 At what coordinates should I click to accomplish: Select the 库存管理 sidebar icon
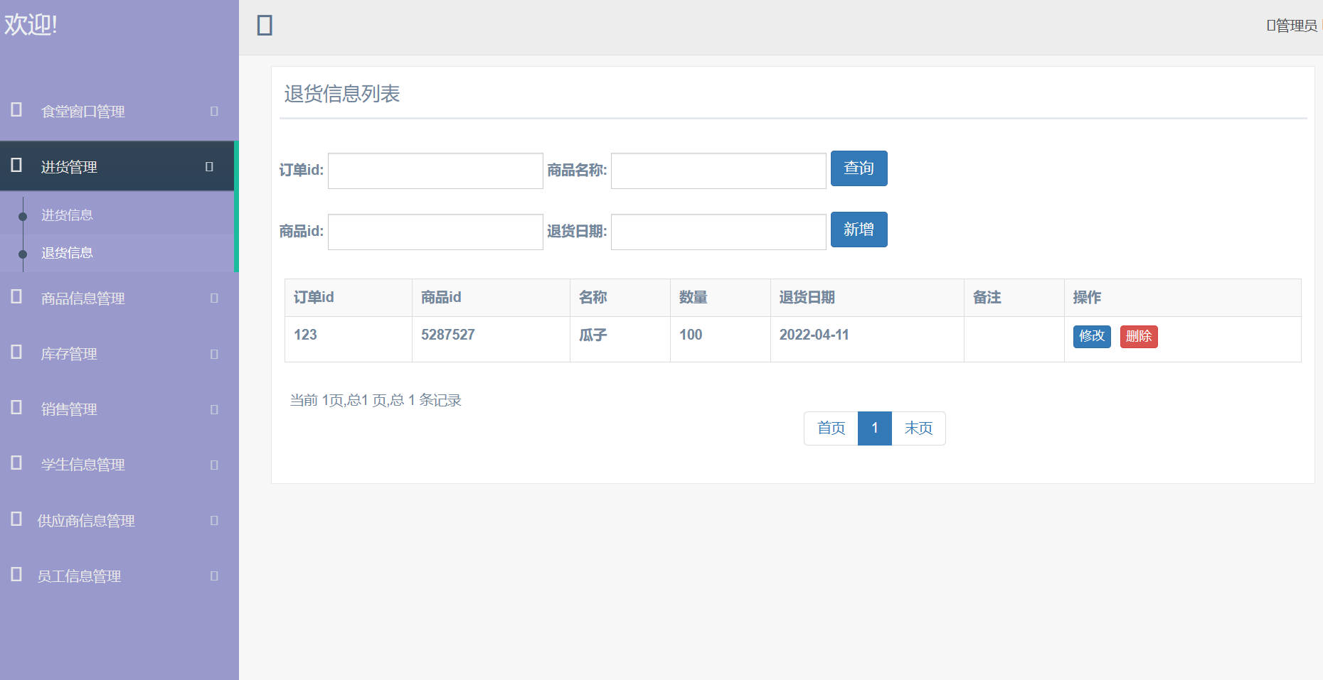click(15, 354)
